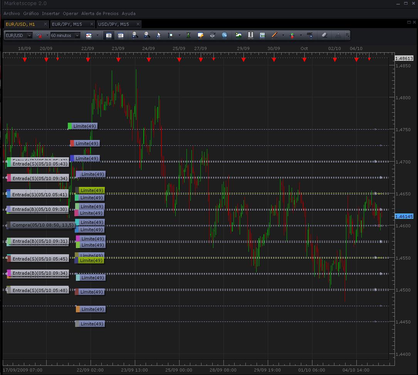
Task: Toggle the A ask price display button
Action: [121, 35]
